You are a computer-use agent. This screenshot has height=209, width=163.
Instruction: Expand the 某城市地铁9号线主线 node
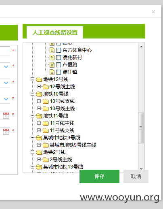pos(39,145)
